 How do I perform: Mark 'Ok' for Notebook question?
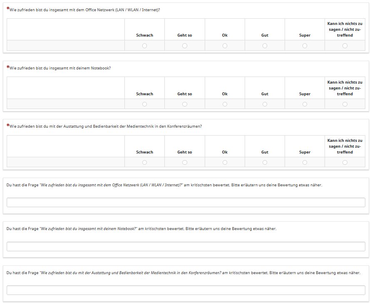pos(225,104)
